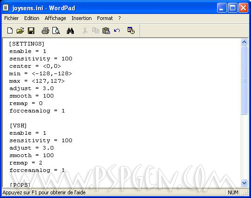Image resolution: width=251 pixels, height=198 pixels.
Task: Open the Affichage menu
Action: pos(55,18)
